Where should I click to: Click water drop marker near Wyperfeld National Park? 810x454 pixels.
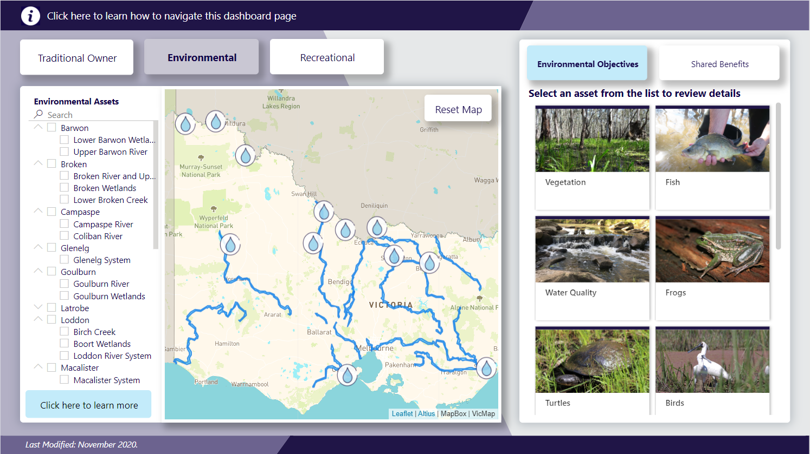(x=230, y=245)
